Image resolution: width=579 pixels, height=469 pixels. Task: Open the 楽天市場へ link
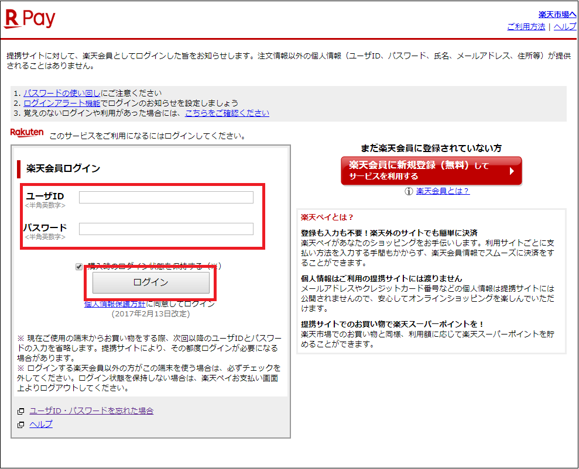[557, 15]
